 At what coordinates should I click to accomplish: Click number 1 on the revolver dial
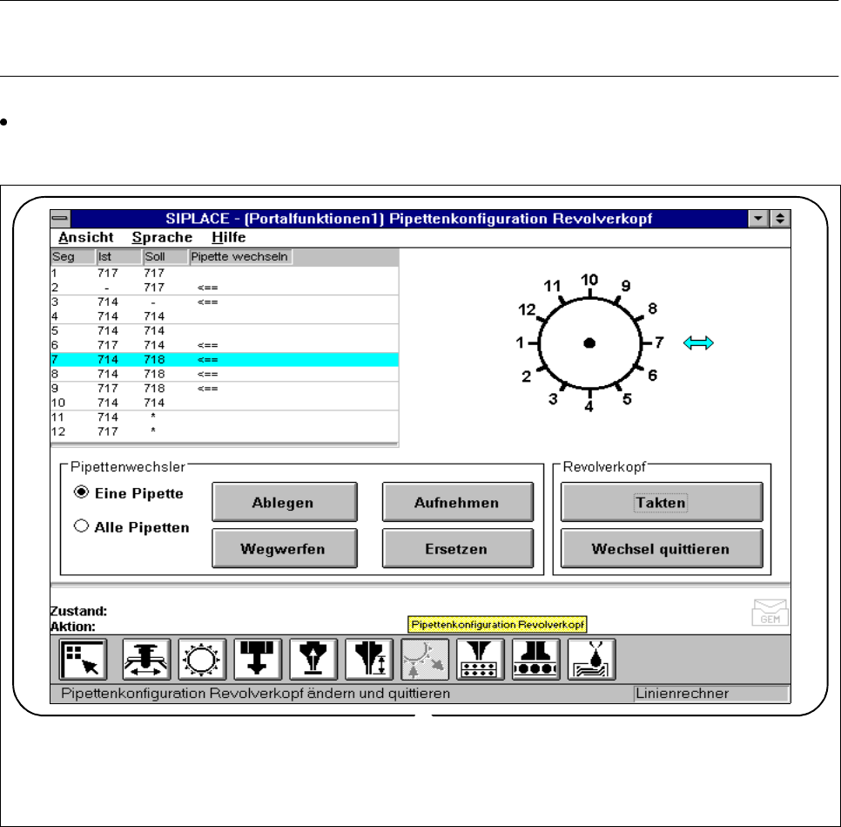click(519, 342)
